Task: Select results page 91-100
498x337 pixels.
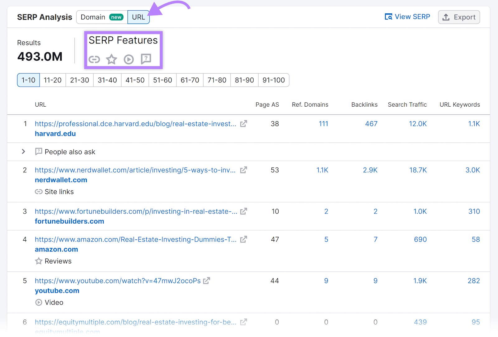Action: pyautogui.click(x=274, y=80)
